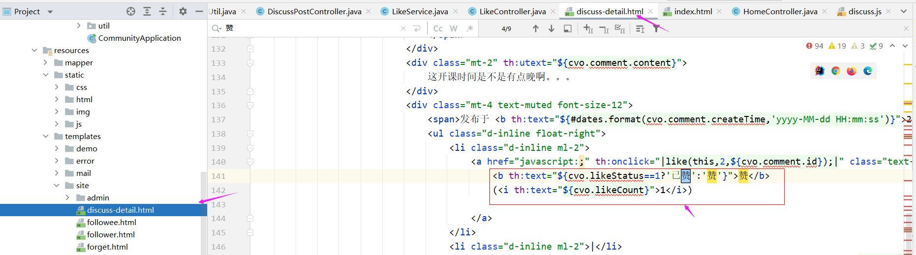This screenshot has height=255, width=916.
Task: Click the red errors count 94 indicator
Action: 815,46
